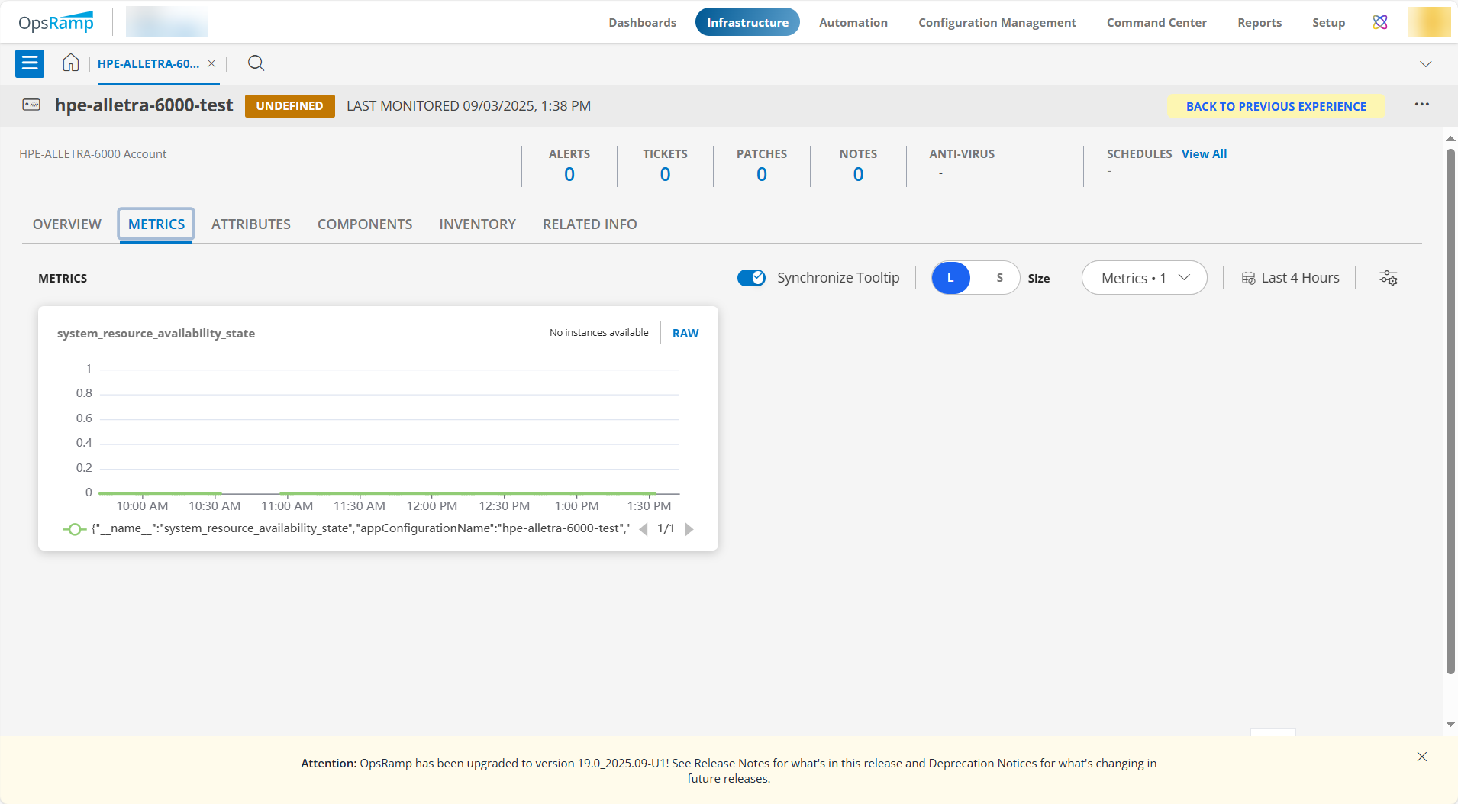Image resolution: width=1458 pixels, height=804 pixels.
Task: Switch to the METRICS tab
Action: [x=156, y=224]
